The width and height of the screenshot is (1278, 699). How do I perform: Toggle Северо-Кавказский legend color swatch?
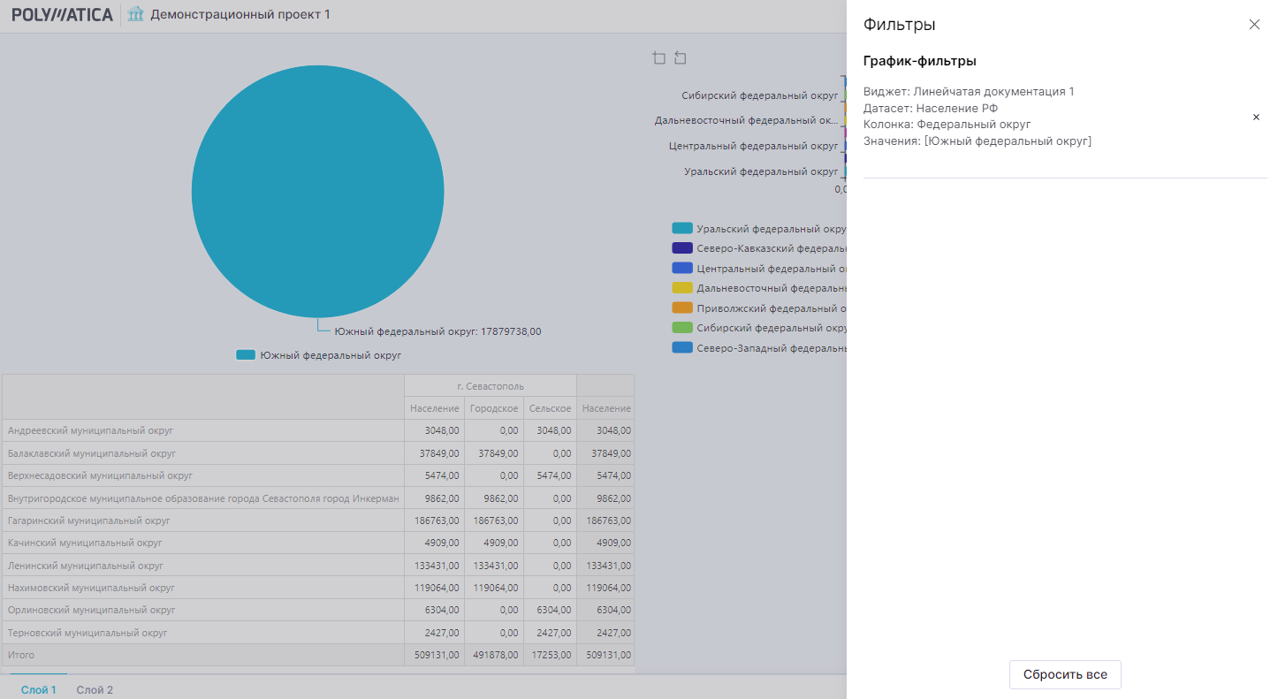[681, 248]
